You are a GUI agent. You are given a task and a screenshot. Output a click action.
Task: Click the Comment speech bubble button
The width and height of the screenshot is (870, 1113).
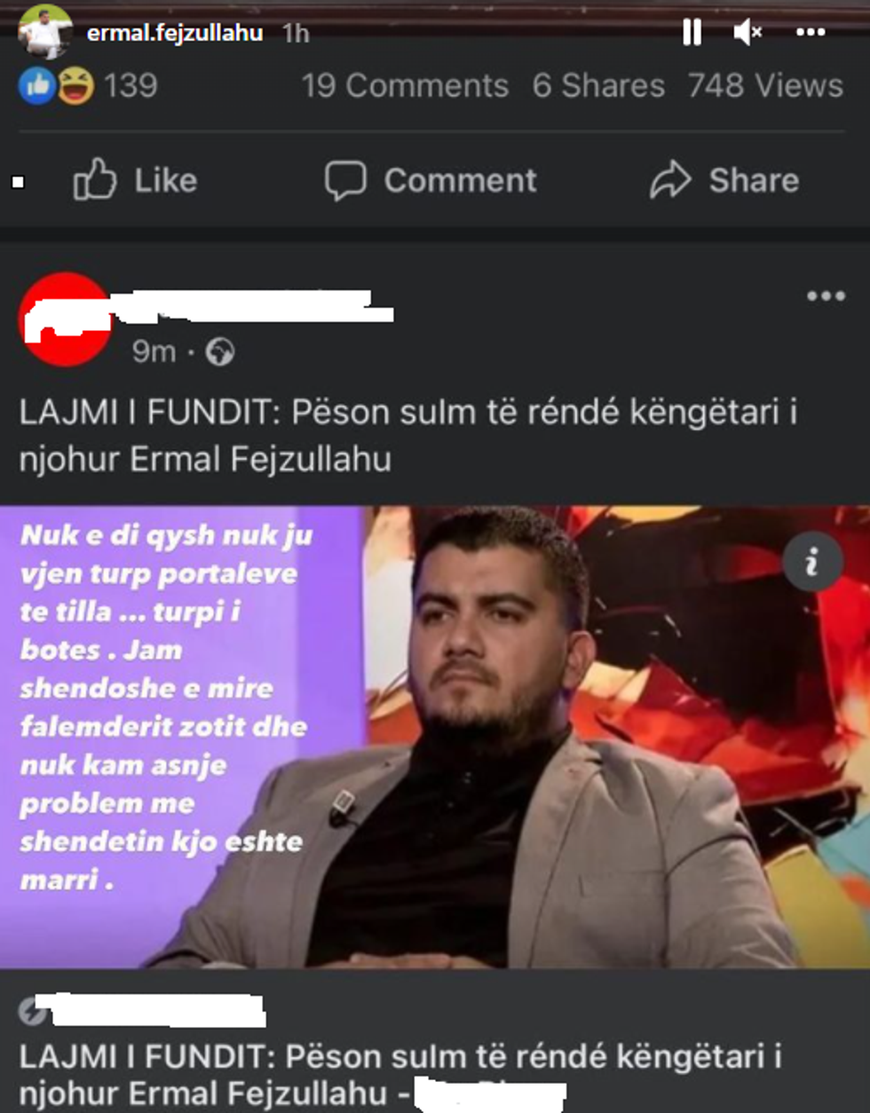tap(431, 180)
